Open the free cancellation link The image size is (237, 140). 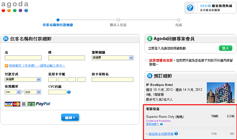click(153, 124)
